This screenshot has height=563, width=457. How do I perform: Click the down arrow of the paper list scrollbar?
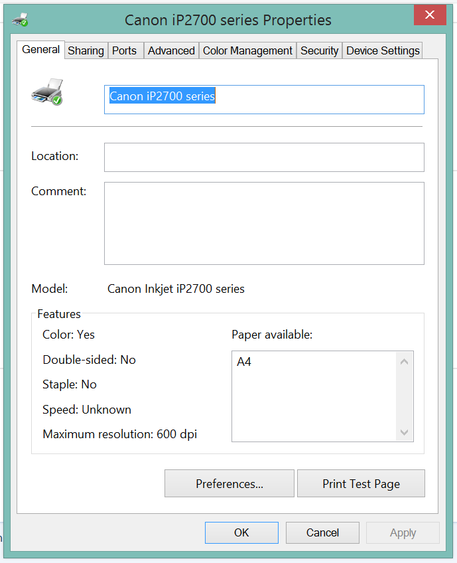point(404,432)
